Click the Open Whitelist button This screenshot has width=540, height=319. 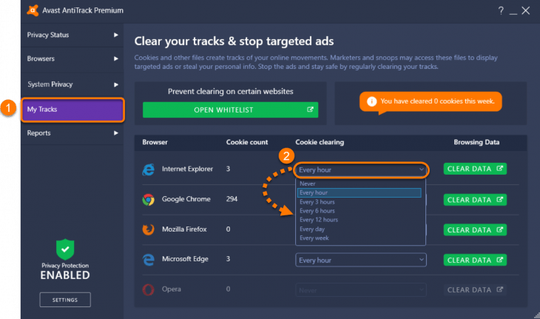point(230,110)
